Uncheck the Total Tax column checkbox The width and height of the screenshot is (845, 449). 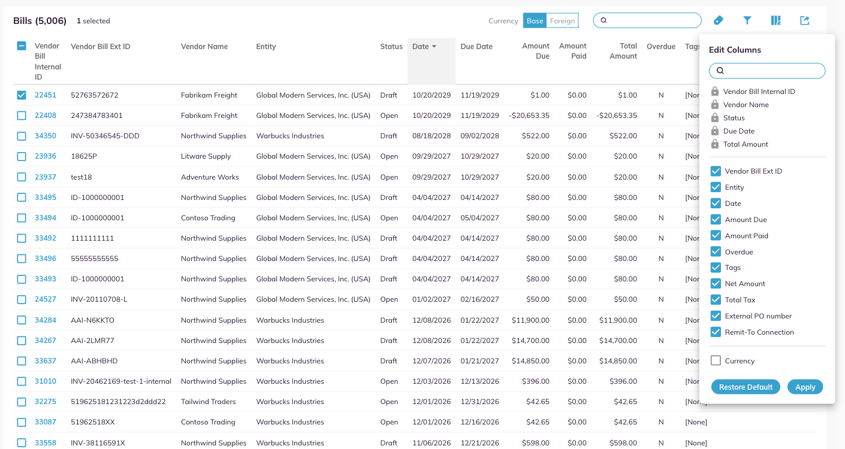click(x=716, y=300)
